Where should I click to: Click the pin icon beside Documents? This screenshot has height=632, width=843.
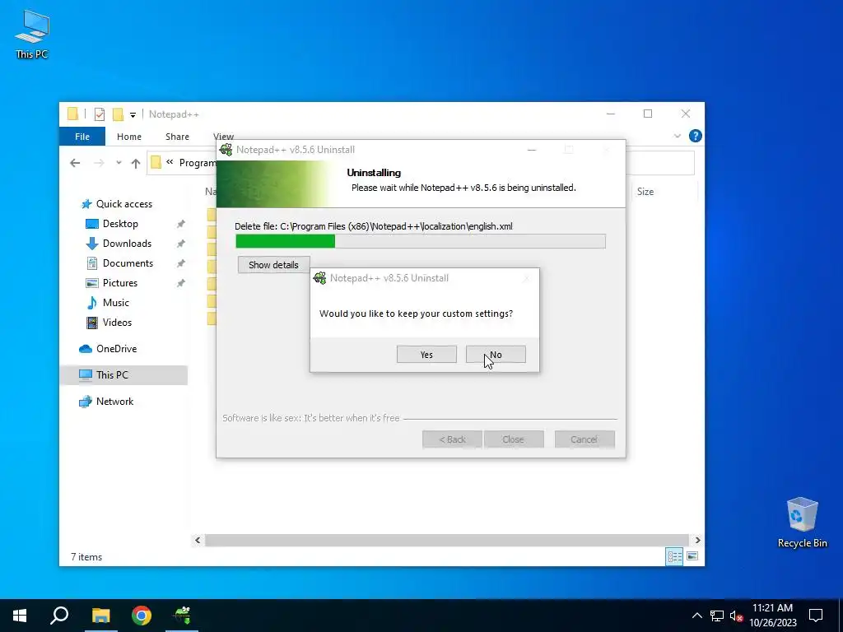180,263
